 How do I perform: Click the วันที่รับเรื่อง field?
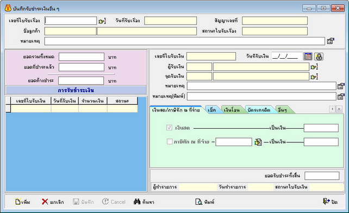click(x=171, y=21)
